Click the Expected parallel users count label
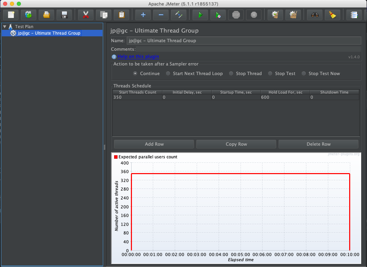Image resolution: width=367 pixels, height=267 pixels. (148, 157)
